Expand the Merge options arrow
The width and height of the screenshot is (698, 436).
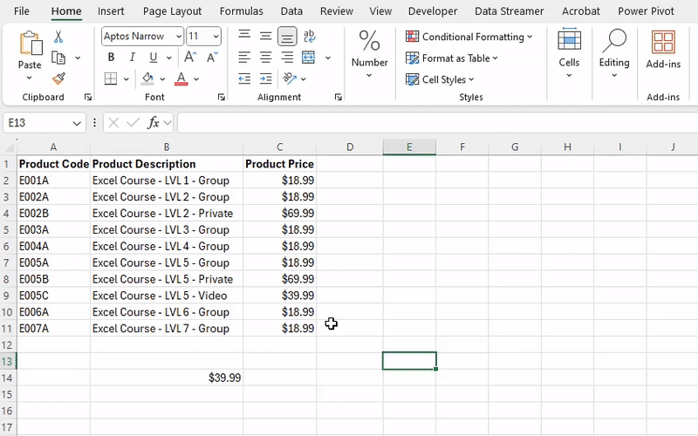(x=328, y=58)
